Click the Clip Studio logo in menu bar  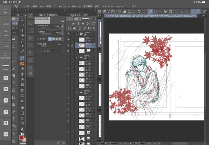(x=16, y=6)
